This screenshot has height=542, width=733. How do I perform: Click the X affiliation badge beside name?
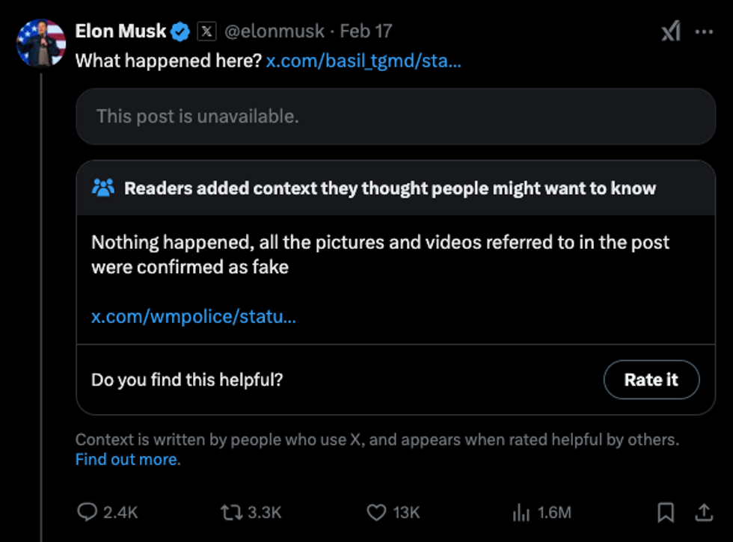pyautogui.click(x=206, y=31)
